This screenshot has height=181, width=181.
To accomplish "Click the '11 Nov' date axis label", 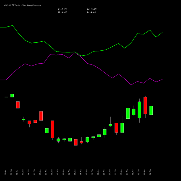I will coord(52,172).
